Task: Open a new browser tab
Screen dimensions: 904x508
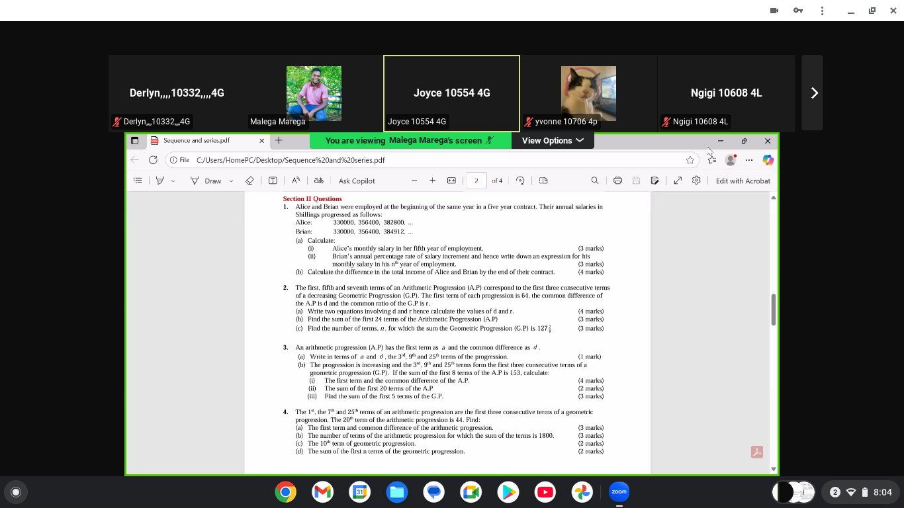Action: coord(279,140)
